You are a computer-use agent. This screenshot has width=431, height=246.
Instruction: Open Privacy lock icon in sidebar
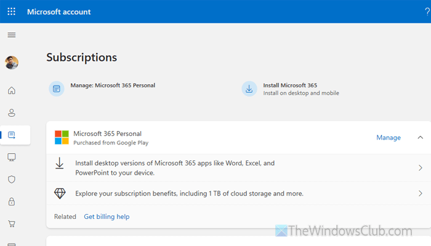[12, 202]
